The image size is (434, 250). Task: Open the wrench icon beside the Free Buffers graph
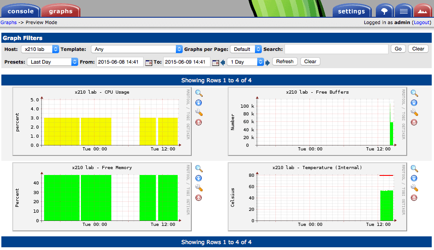pos(414,112)
